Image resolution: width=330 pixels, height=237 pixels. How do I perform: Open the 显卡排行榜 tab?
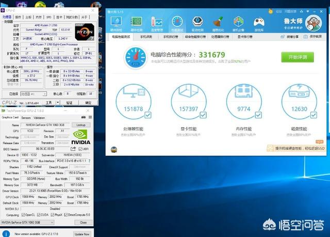tap(245, 37)
